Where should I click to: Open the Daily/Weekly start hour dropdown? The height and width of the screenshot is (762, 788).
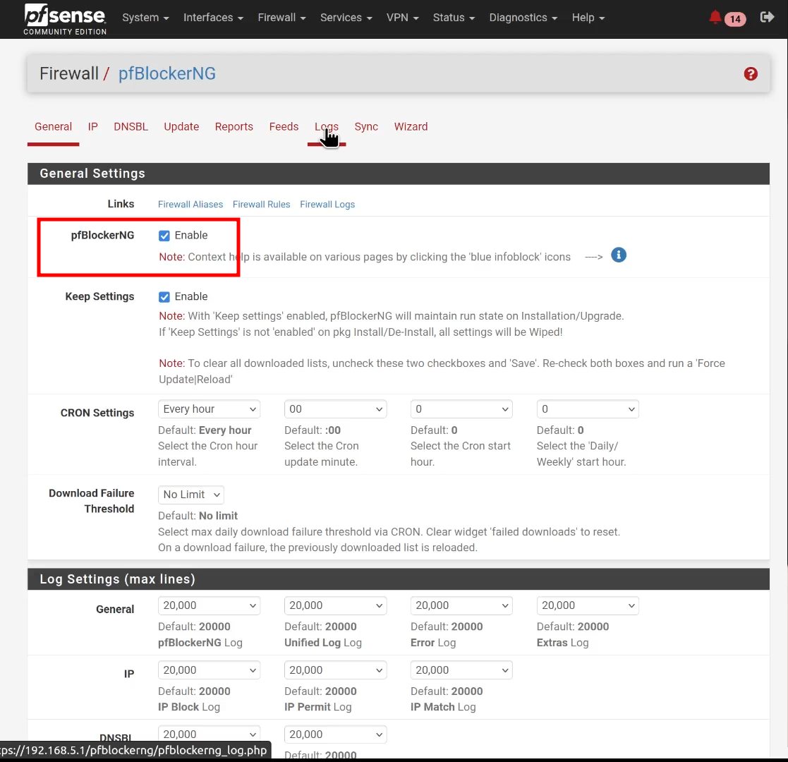(x=588, y=409)
